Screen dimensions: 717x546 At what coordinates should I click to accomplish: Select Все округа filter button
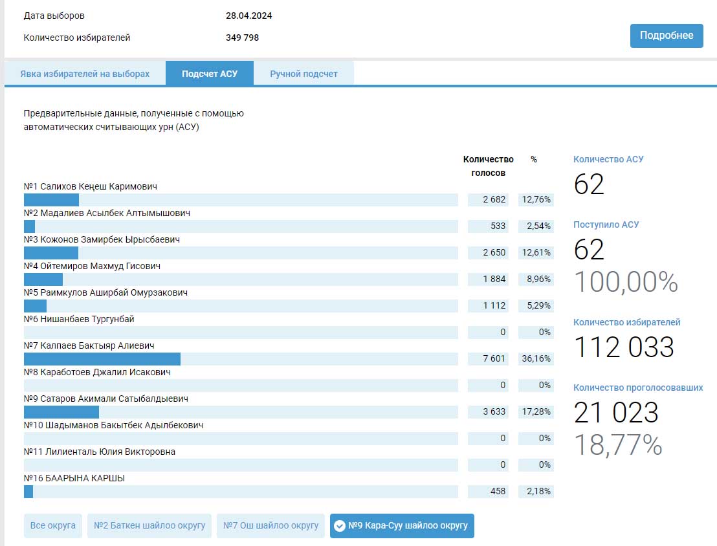click(53, 526)
